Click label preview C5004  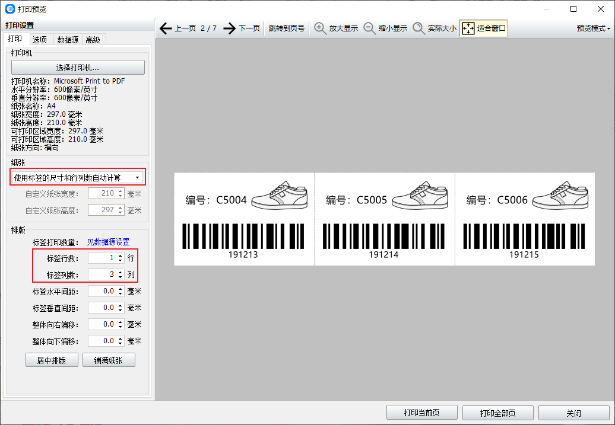point(244,219)
